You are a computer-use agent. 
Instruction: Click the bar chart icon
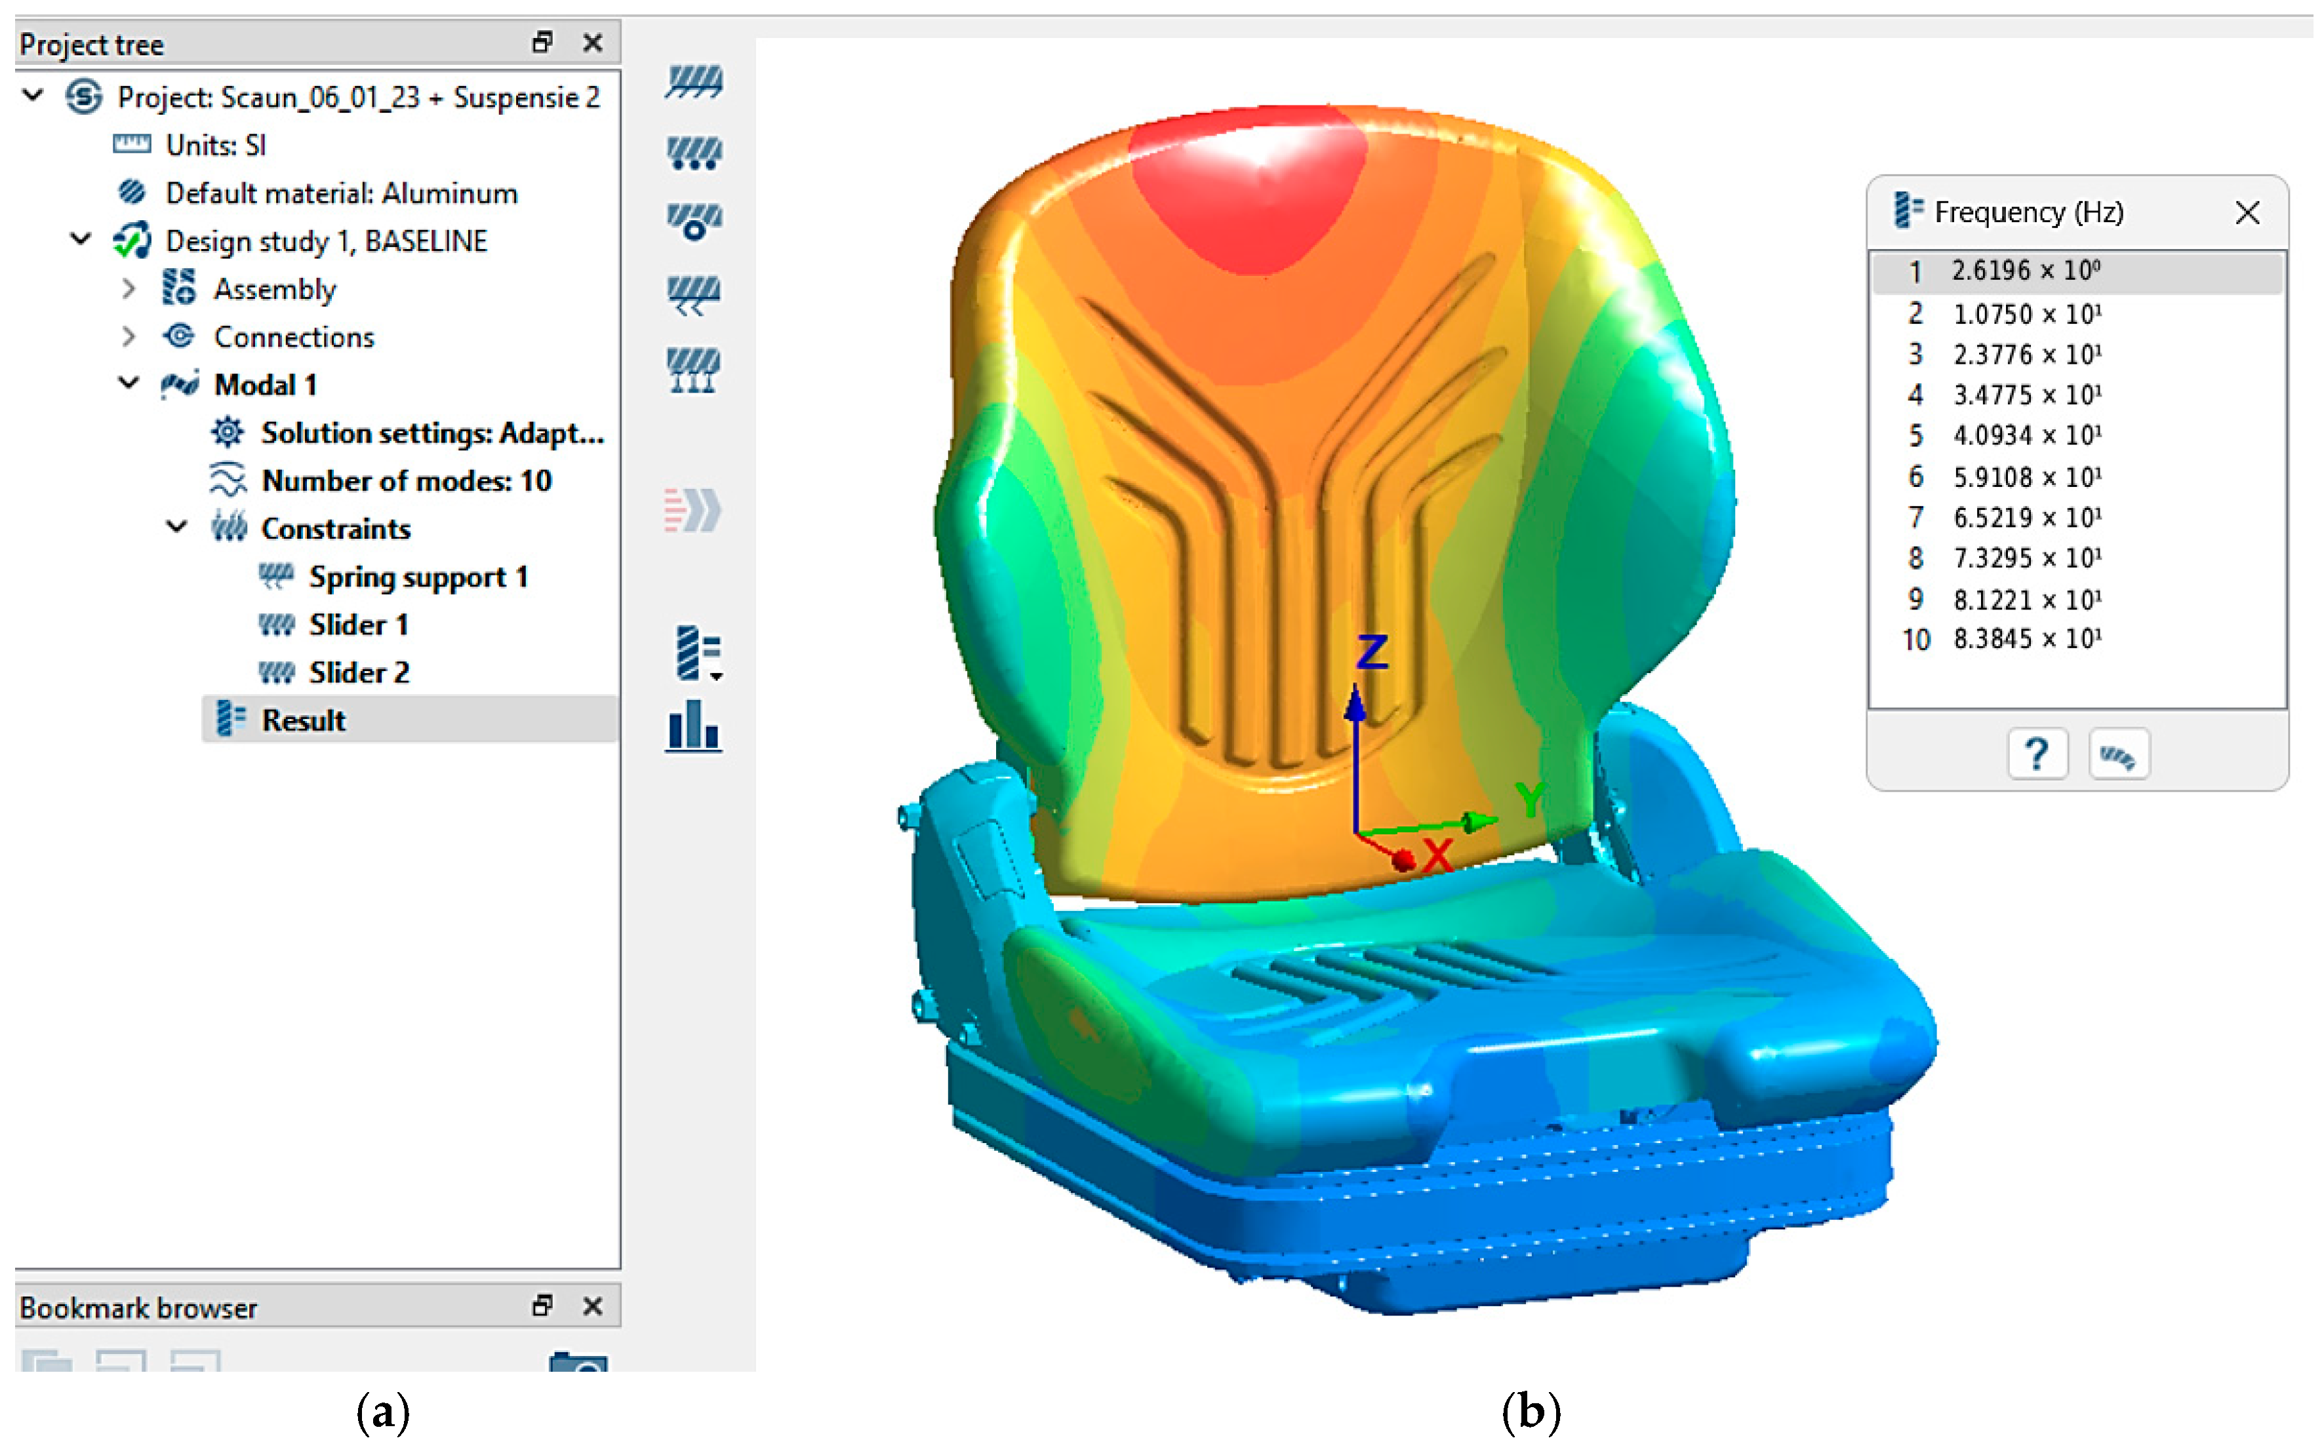[693, 727]
